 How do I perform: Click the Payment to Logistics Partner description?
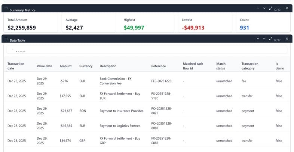[x=120, y=126]
